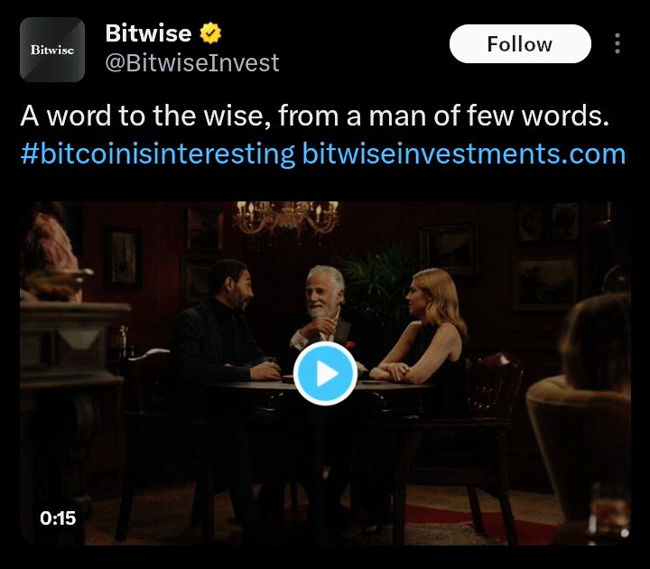
Task: Play the Bitwise video
Action: (325, 374)
